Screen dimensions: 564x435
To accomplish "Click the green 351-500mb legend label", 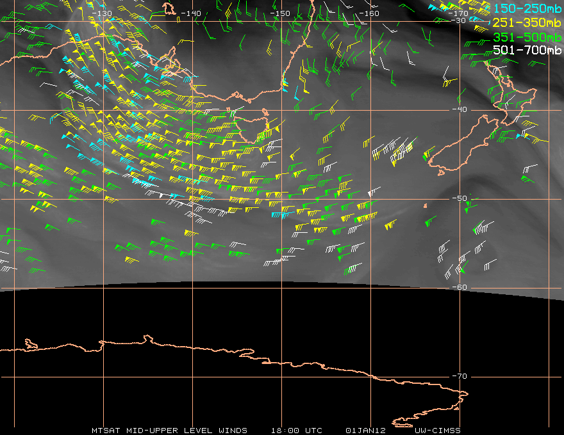I will click(x=527, y=37).
